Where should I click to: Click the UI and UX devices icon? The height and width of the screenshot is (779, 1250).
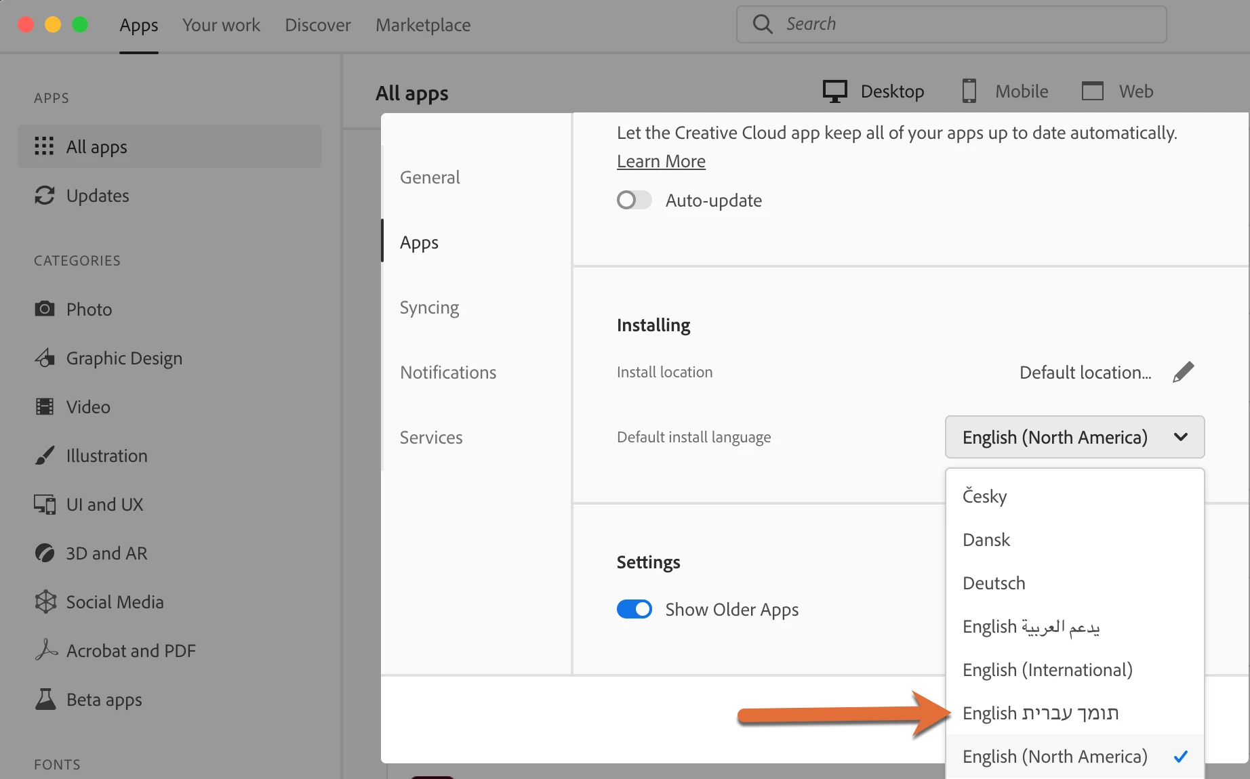click(x=45, y=504)
